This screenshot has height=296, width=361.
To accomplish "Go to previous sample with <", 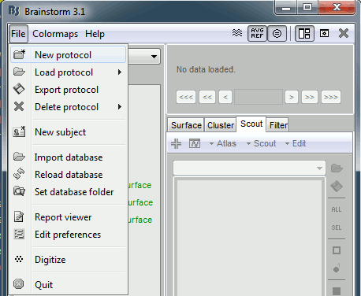I will point(225,97).
